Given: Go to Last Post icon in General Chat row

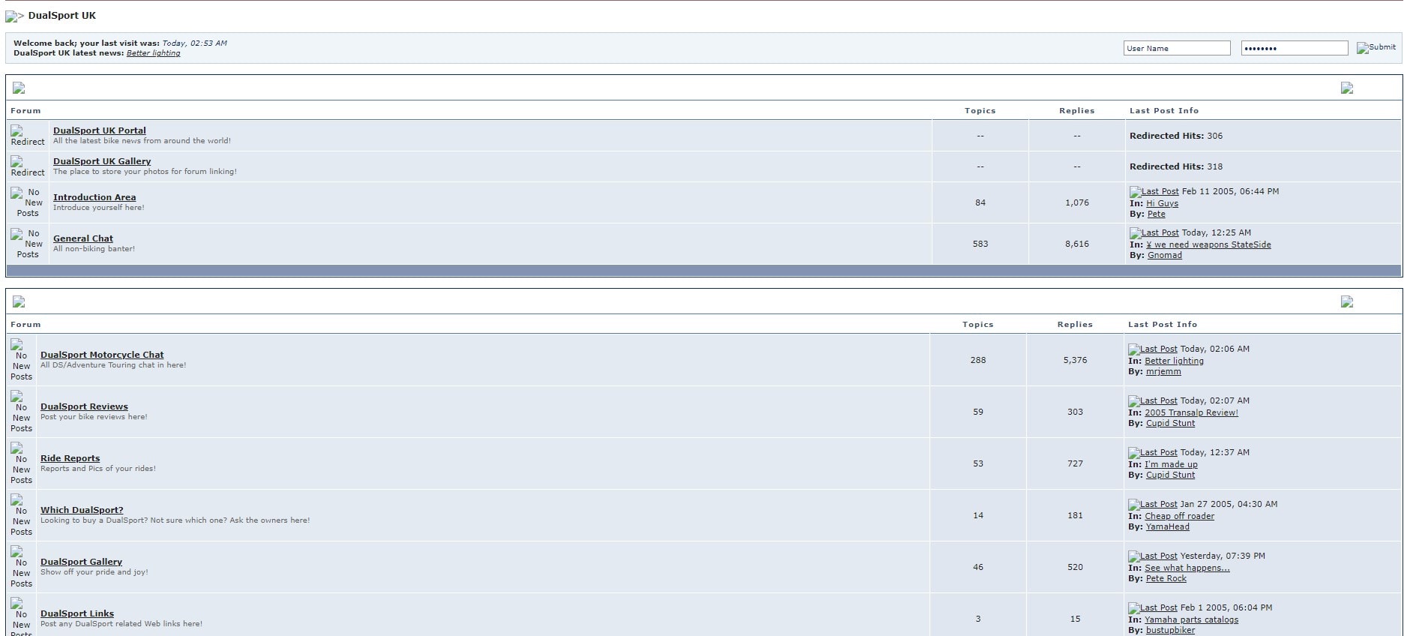Looking at the screenshot, I should tap(1154, 233).
